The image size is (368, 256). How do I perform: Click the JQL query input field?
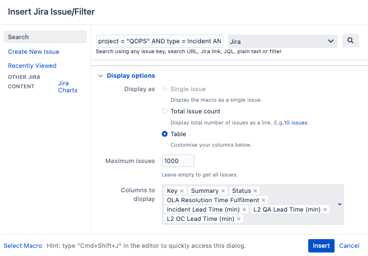(159, 41)
